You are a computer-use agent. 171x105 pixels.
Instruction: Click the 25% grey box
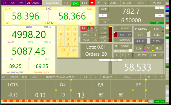pos(129,35)
